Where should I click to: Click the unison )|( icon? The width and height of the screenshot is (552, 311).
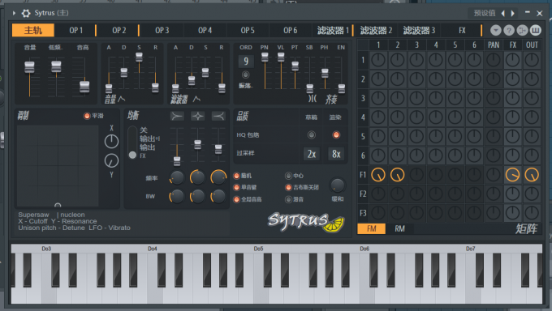[313, 99]
